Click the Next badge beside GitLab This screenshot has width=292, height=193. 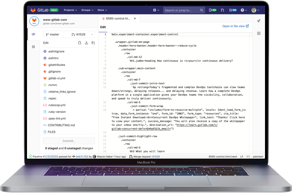point(54,10)
